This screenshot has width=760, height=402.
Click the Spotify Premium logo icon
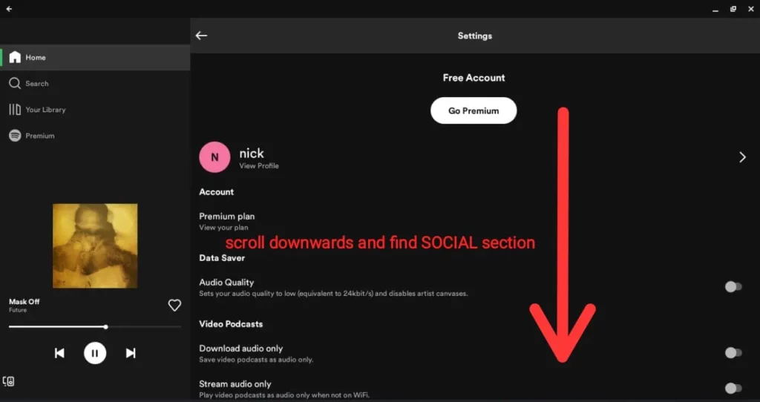pos(15,136)
